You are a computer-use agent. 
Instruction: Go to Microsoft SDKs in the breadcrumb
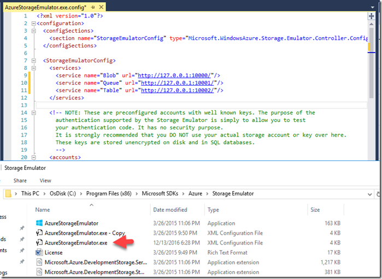[160, 193]
